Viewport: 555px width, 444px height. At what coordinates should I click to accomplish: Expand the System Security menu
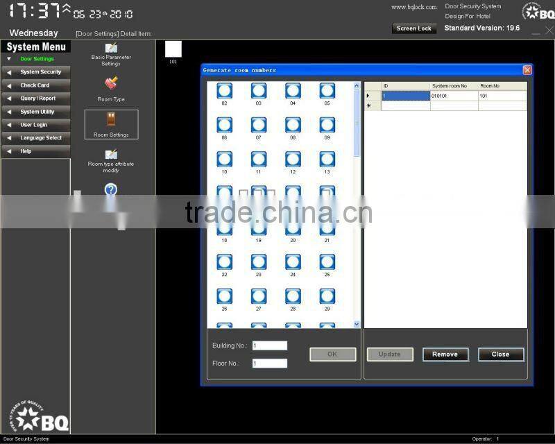tap(40, 72)
